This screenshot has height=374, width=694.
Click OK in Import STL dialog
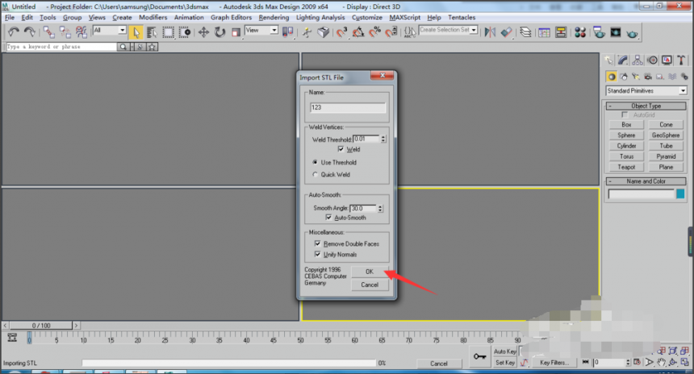pos(370,272)
